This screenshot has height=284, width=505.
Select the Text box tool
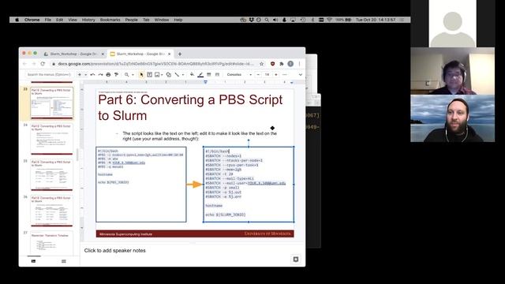[x=149, y=75]
